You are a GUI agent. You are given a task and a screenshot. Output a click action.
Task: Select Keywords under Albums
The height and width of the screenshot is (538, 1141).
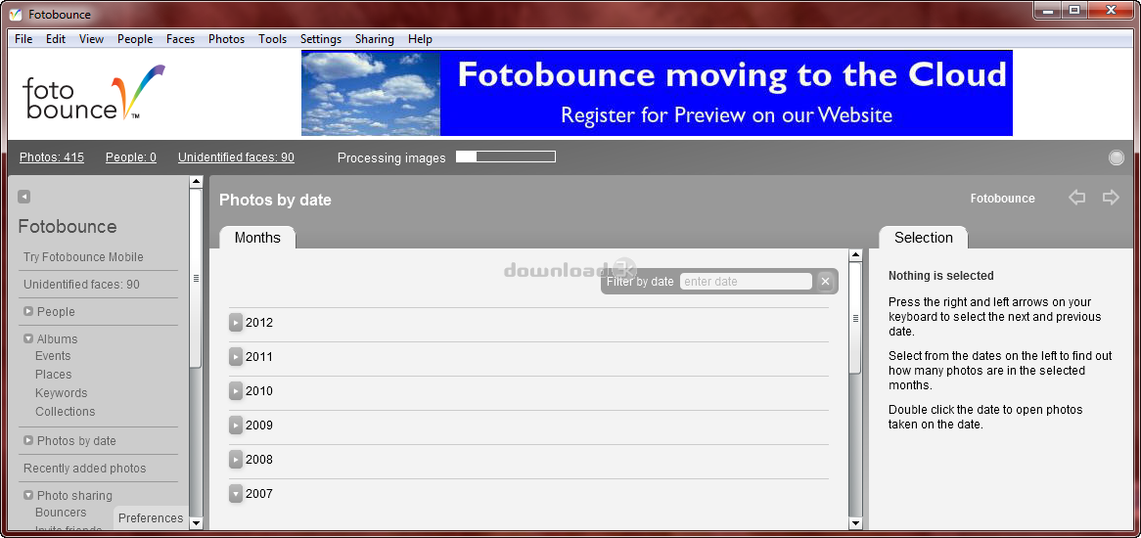pos(61,392)
